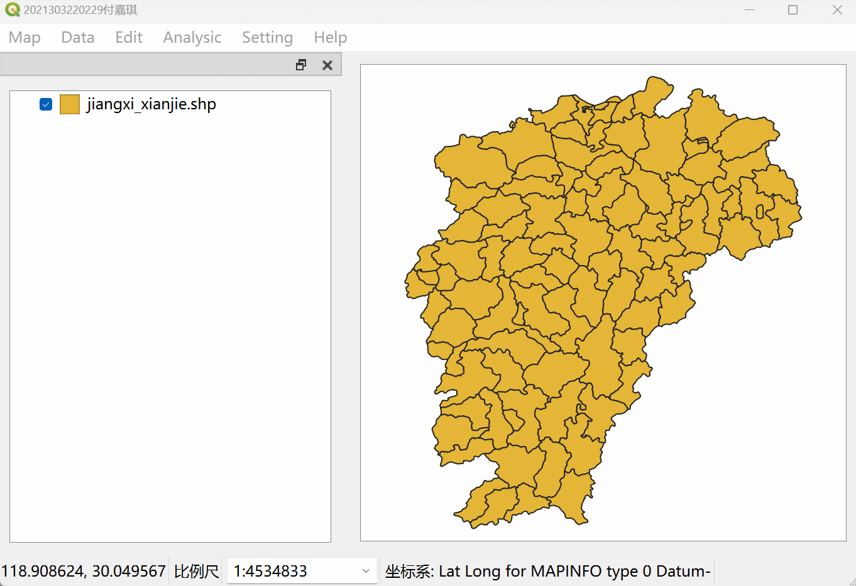Open the scale 1:4534833 dropdown arrow
The image size is (856, 586).
[366, 571]
